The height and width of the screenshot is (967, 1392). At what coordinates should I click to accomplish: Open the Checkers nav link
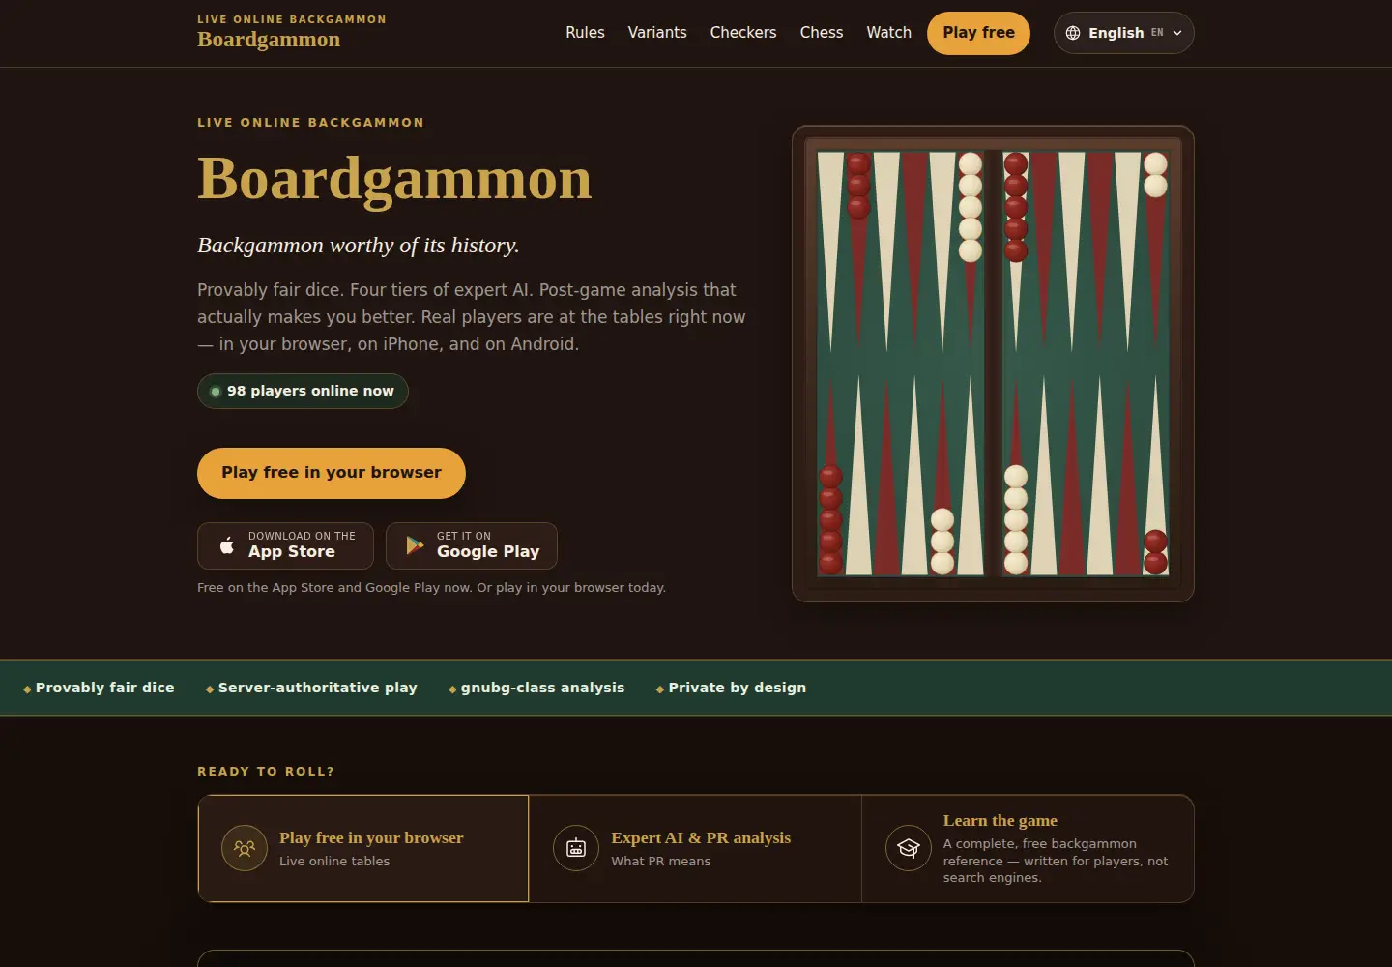(x=743, y=33)
